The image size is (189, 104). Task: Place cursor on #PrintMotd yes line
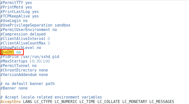pyautogui.click(x=16, y=7)
